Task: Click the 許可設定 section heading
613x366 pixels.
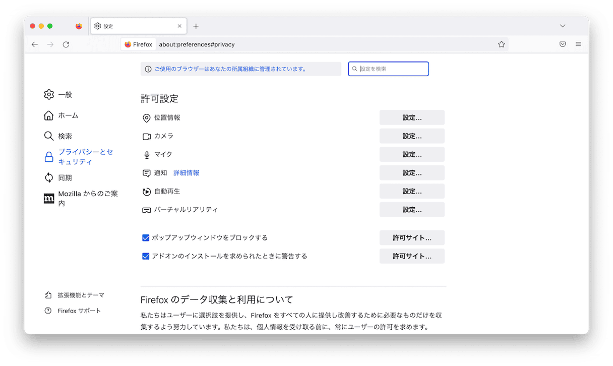Action: [159, 98]
